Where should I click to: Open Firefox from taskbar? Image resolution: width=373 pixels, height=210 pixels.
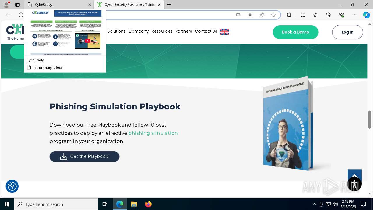(x=148, y=204)
